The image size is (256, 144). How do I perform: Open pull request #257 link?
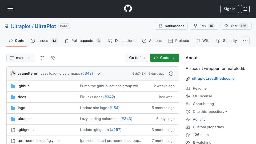[x=115, y=130]
